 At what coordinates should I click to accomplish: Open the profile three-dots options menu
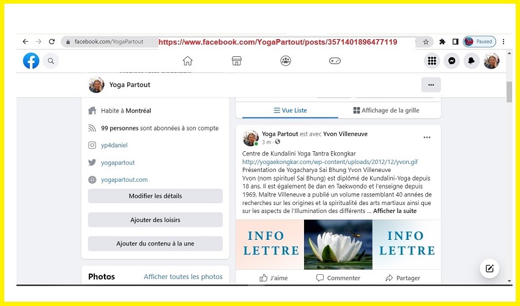click(x=431, y=85)
